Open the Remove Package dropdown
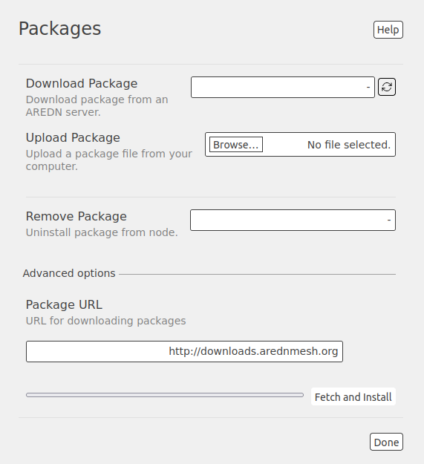Viewport: 424px width, 464px height. pyautogui.click(x=293, y=220)
